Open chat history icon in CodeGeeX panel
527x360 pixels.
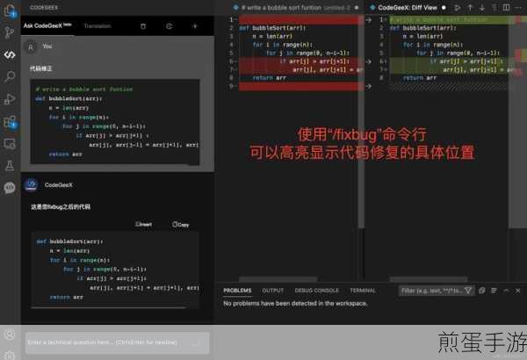169,25
